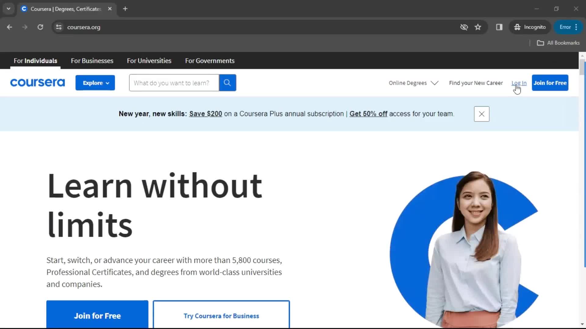Click the Error icon in toolbar
586x329 pixels.
(x=566, y=27)
